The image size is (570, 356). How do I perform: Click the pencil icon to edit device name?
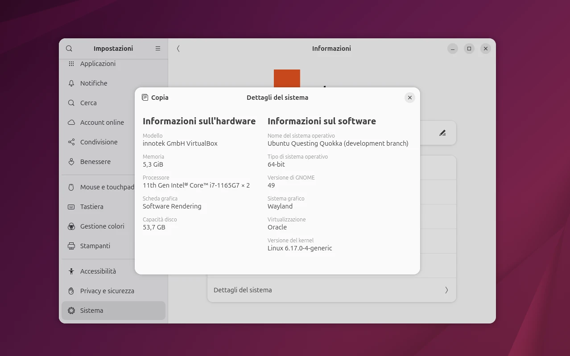tap(442, 132)
